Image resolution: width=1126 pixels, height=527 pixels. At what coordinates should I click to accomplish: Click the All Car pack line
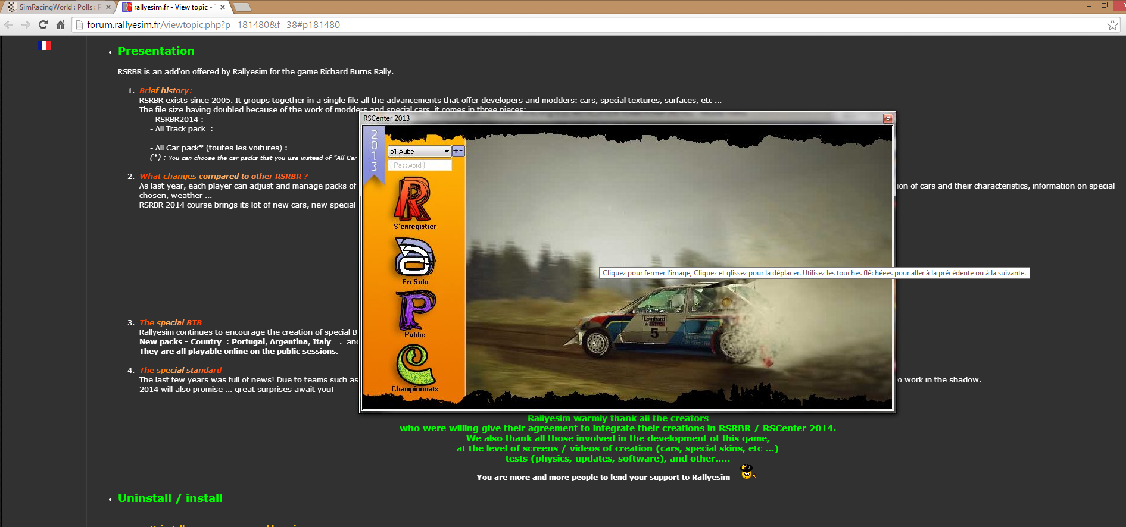click(x=219, y=148)
